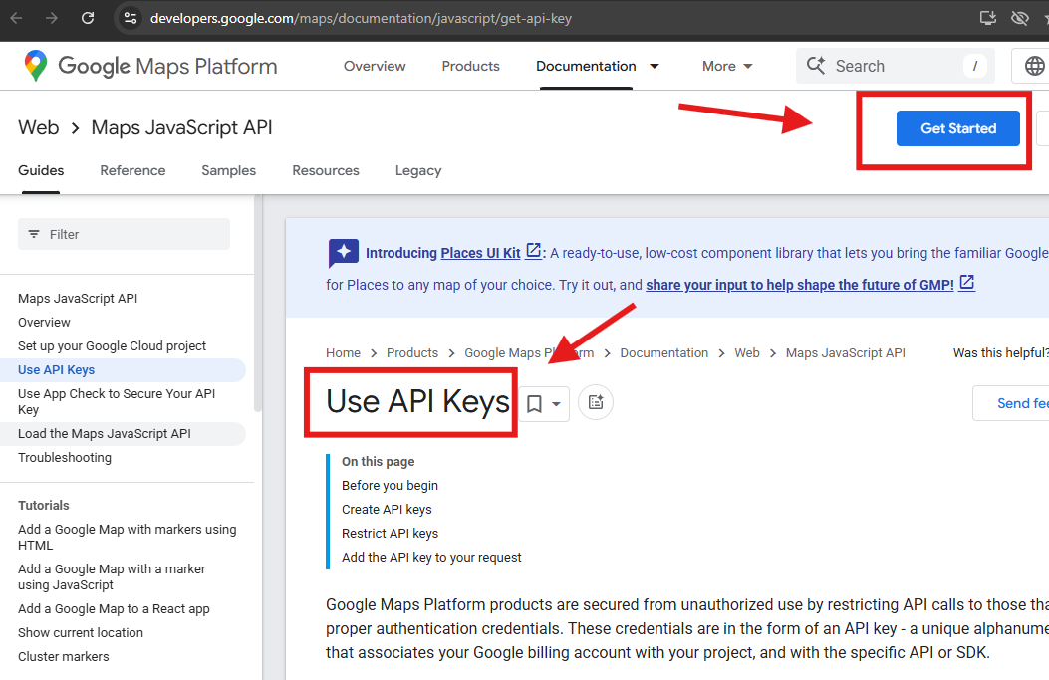Click the sidebar vertical scrollbar

coord(258,305)
